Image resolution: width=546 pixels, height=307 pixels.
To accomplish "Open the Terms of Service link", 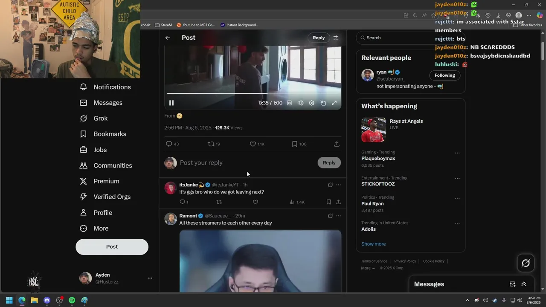I will pos(374,261).
